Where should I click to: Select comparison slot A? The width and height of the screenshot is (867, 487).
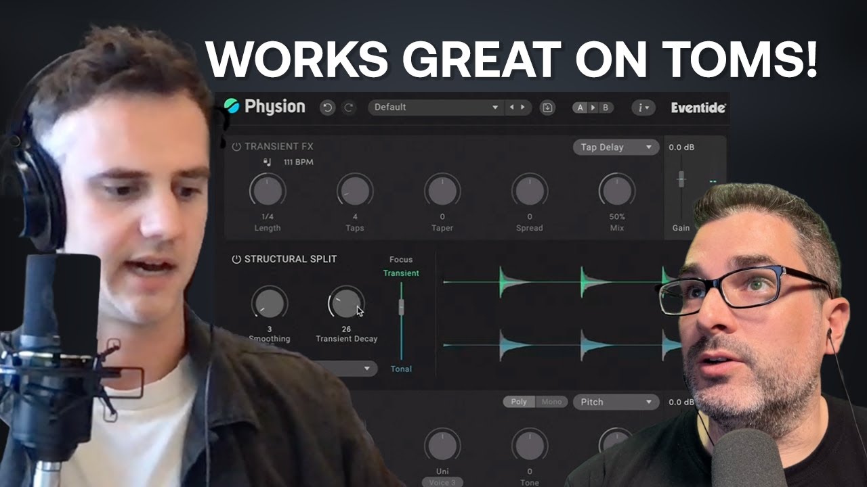[580, 108]
